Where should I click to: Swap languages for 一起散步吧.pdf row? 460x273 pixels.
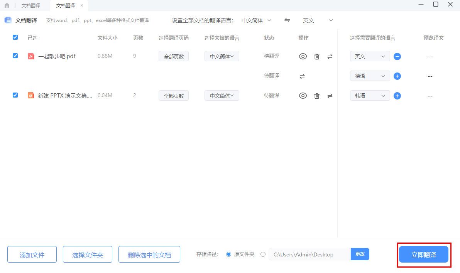[x=330, y=57]
